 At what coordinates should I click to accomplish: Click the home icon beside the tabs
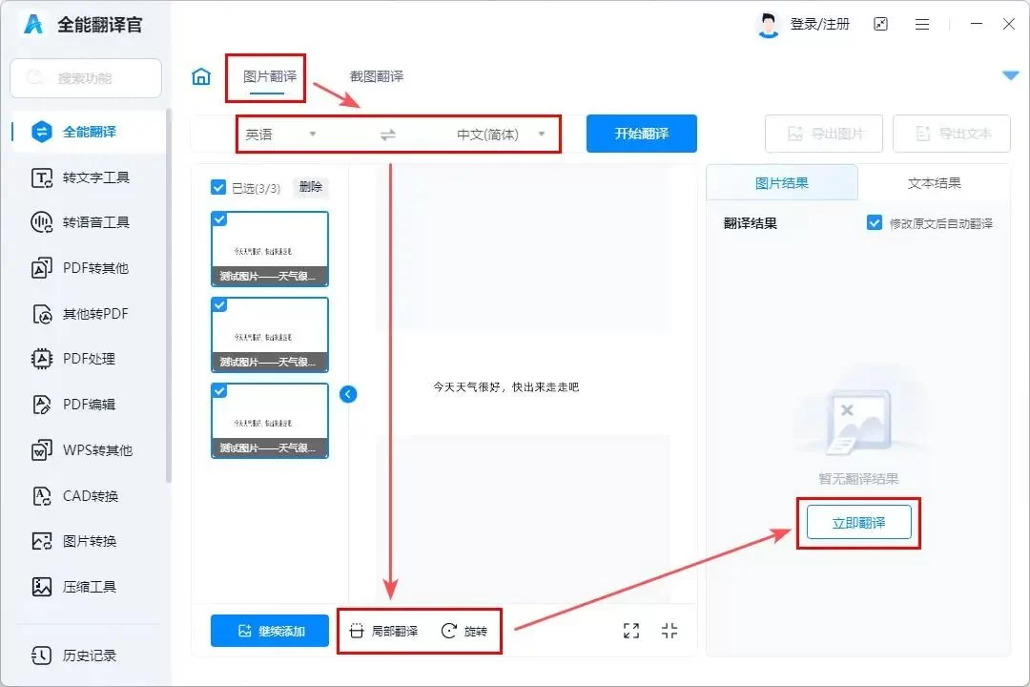click(201, 76)
